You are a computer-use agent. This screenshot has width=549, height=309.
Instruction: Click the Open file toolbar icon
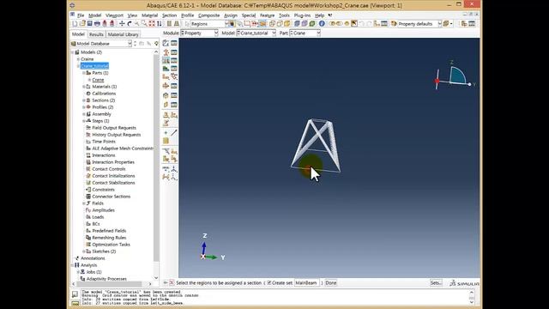coord(82,24)
